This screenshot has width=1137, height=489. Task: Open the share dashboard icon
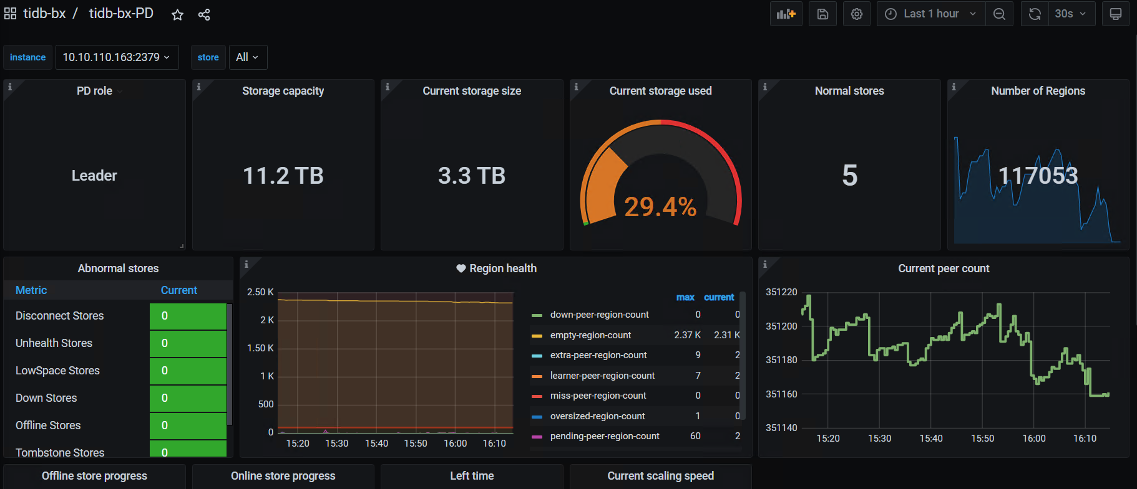pos(204,14)
